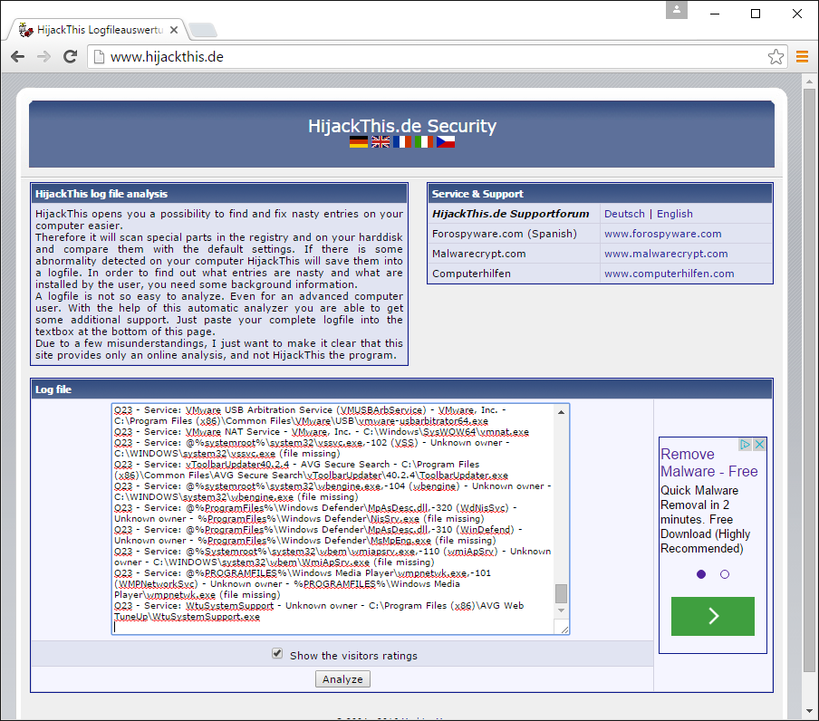Click the Chrome user profile icon
The image size is (819, 721).
click(677, 10)
